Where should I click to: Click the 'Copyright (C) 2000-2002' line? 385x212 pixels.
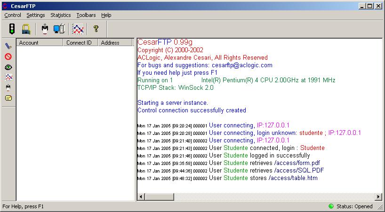tap(170, 50)
